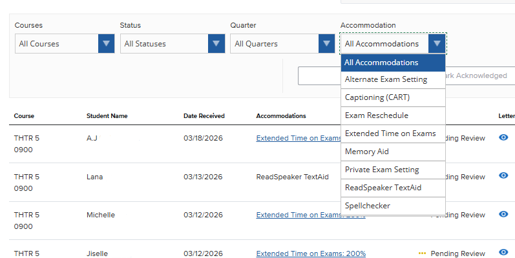Select All Accommodations option in list
The image size is (515, 258).
(393, 63)
